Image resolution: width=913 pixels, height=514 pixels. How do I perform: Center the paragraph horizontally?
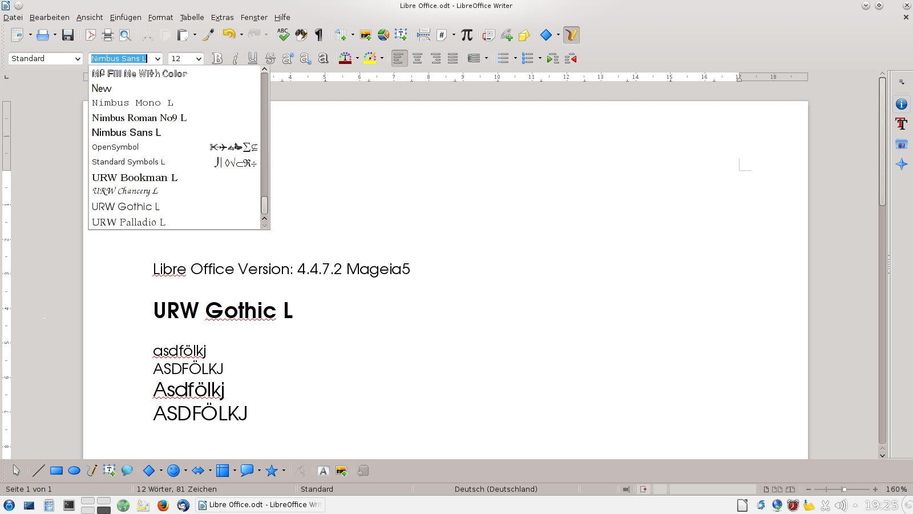(417, 58)
